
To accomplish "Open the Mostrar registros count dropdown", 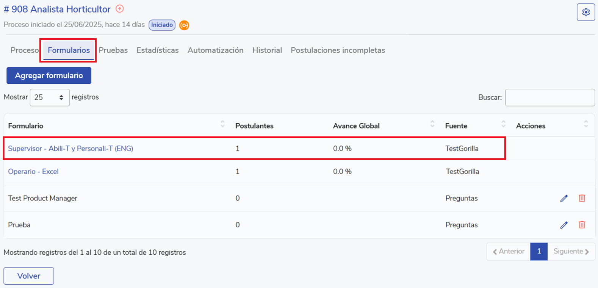I will 50,97.
